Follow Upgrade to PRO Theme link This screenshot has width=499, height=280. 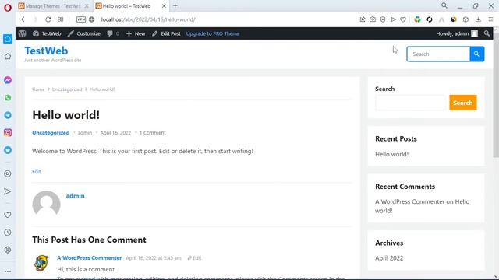213,33
